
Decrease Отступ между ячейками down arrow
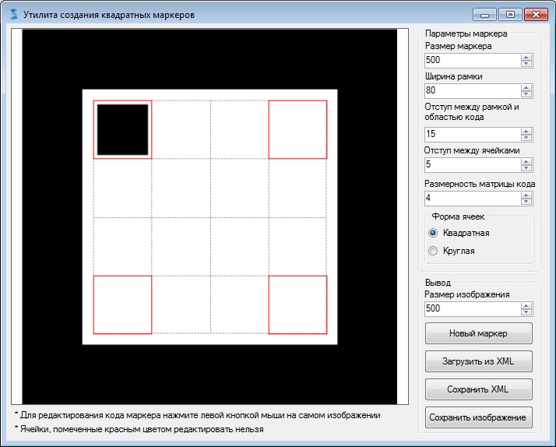[526, 168]
